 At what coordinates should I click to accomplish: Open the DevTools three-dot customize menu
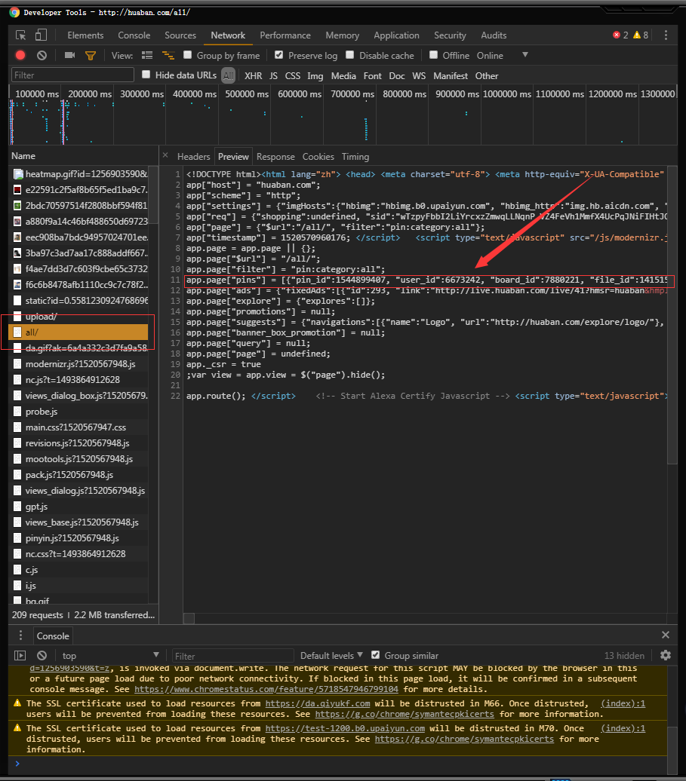(x=666, y=35)
